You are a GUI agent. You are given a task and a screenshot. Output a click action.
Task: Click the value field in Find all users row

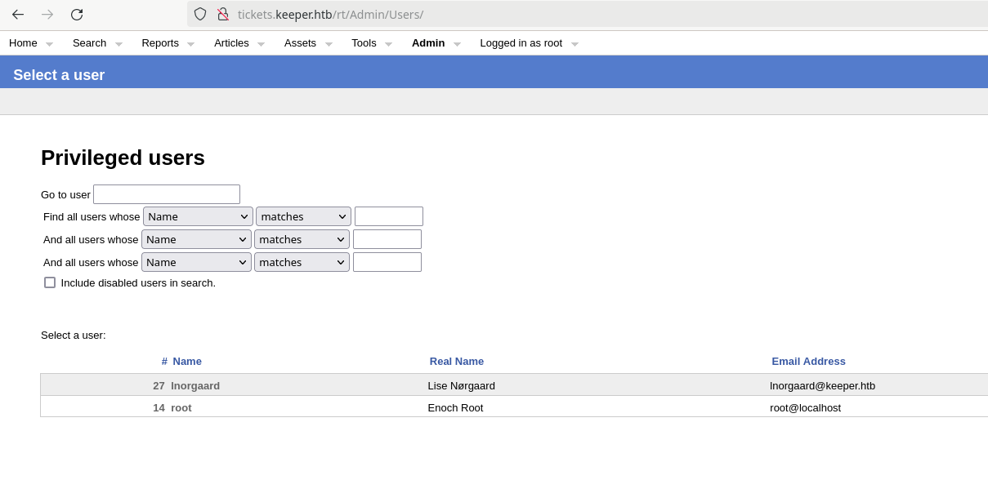[389, 216]
